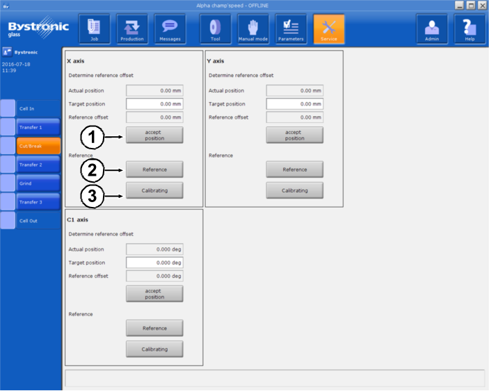This screenshot has width=489, height=391.
Task: Open the Production toolbar icon
Action: pyautogui.click(x=131, y=28)
